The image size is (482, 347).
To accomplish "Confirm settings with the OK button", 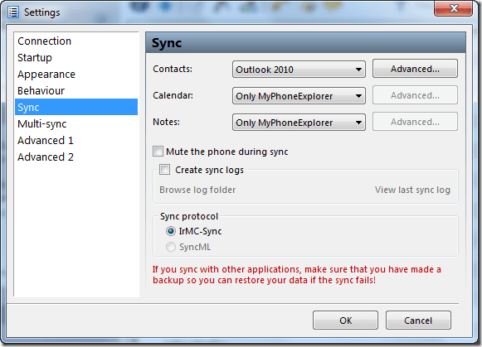I will click(345, 320).
